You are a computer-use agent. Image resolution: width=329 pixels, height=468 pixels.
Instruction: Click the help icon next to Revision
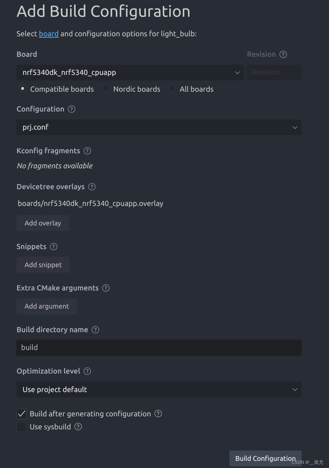pos(283,54)
